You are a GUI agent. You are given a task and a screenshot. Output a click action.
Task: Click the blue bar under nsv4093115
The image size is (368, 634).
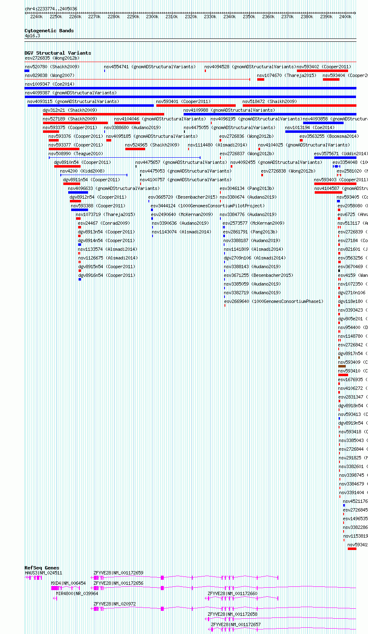pos(91,106)
